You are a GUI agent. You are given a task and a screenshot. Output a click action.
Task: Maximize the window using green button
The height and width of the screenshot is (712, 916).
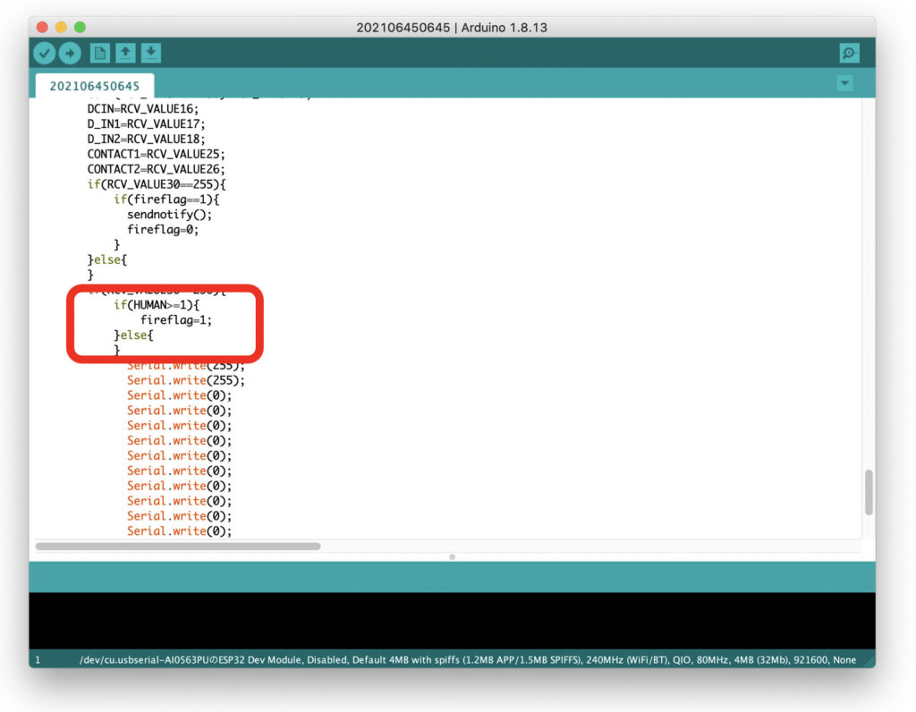tap(80, 28)
